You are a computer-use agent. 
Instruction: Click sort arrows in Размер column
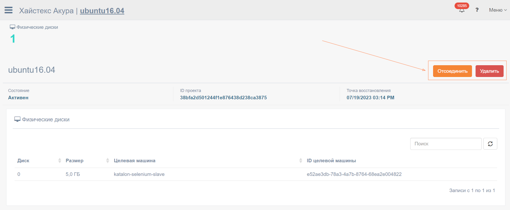click(108, 161)
